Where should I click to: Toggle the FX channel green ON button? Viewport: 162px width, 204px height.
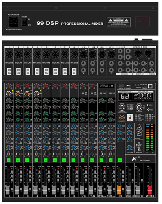[x=120, y=160]
